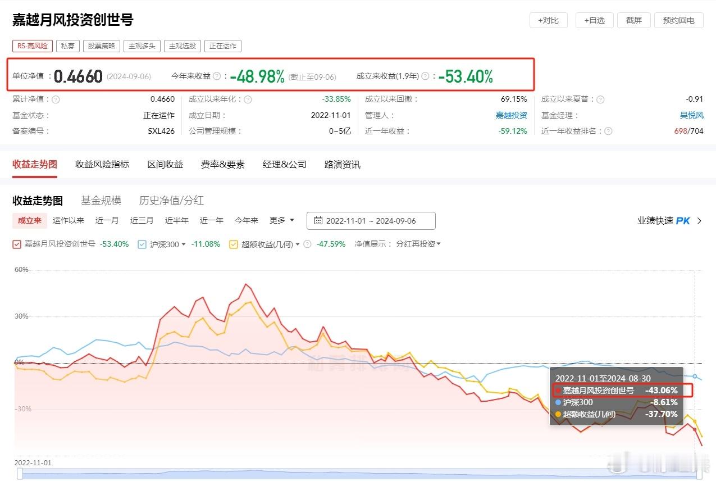Select 基金规模 sub-tab
The width and height of the screenshot is (716, 481).
click(101, 201)
